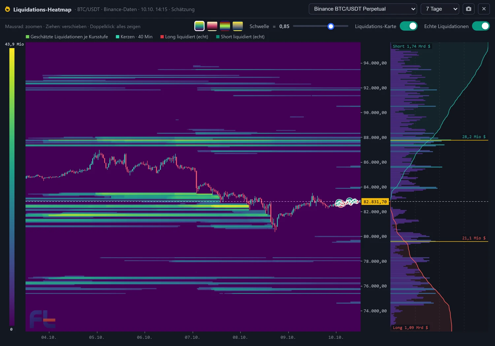Click legend entry Kerzen · 40 Min

[x=134, y=37]
